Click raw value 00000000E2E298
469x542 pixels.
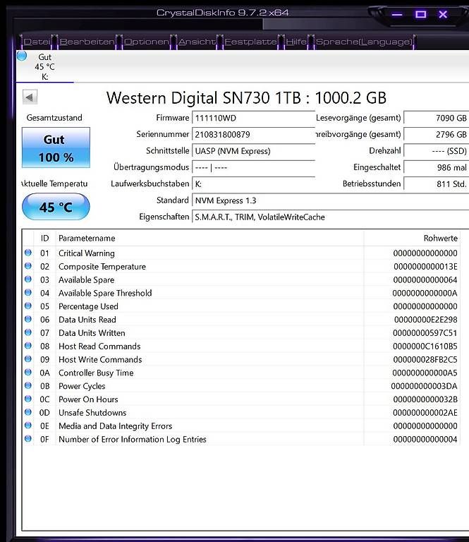426,320
